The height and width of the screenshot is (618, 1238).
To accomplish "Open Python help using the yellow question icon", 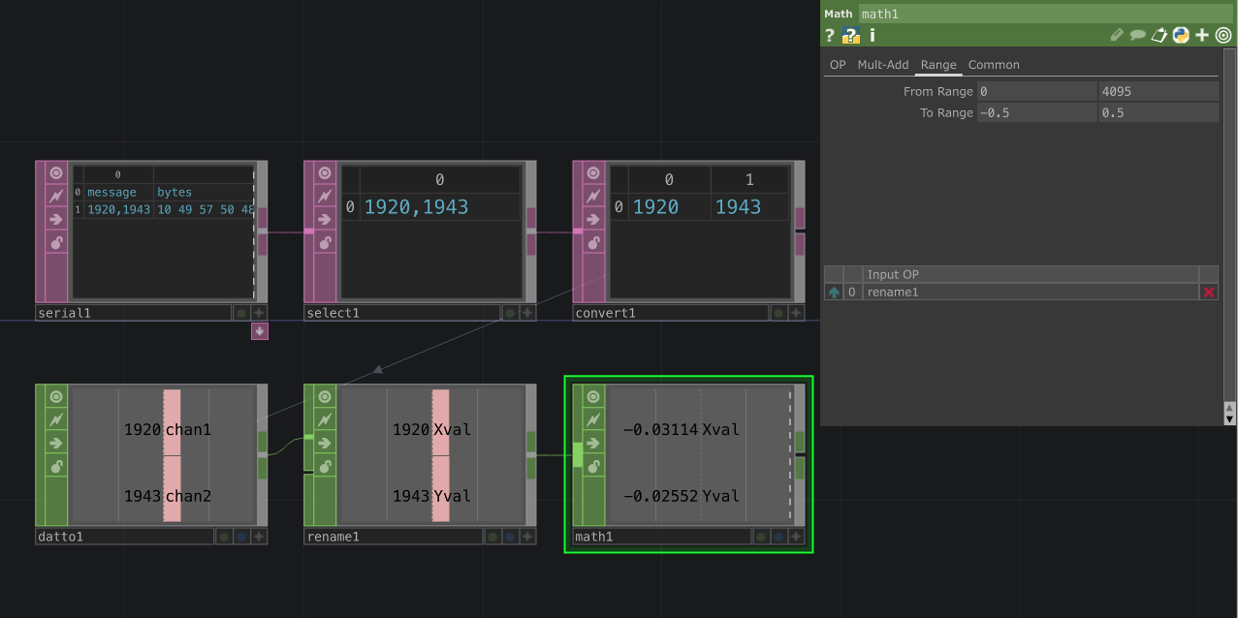I will click(850, 35).
